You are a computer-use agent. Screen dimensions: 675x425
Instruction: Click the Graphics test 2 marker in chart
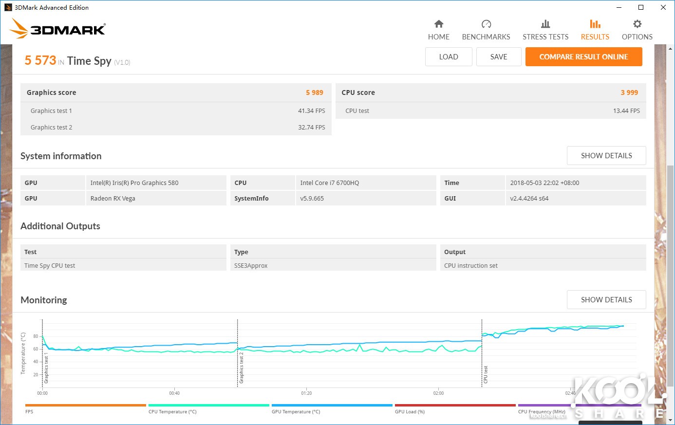(x=241, y=368)
